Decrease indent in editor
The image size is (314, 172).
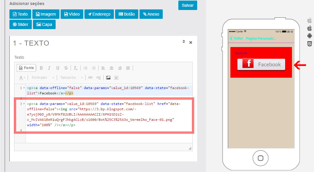tap(86, 68)
